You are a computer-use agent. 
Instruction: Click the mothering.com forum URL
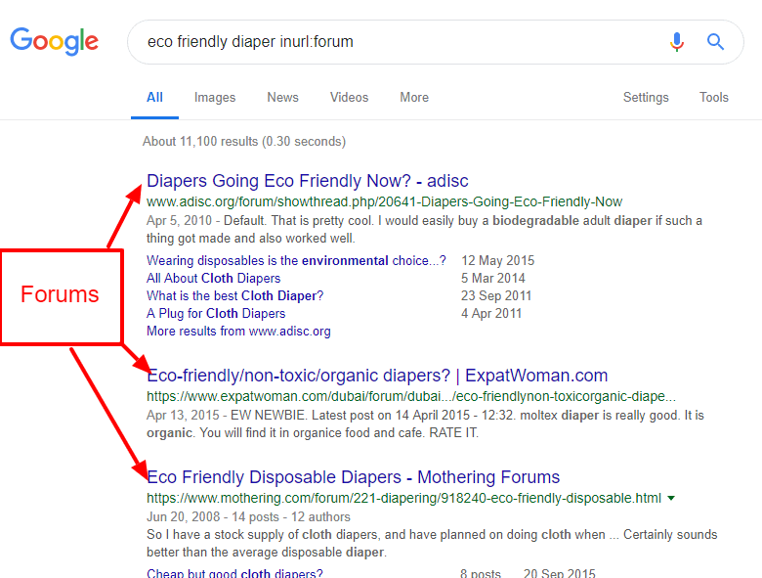403,498
